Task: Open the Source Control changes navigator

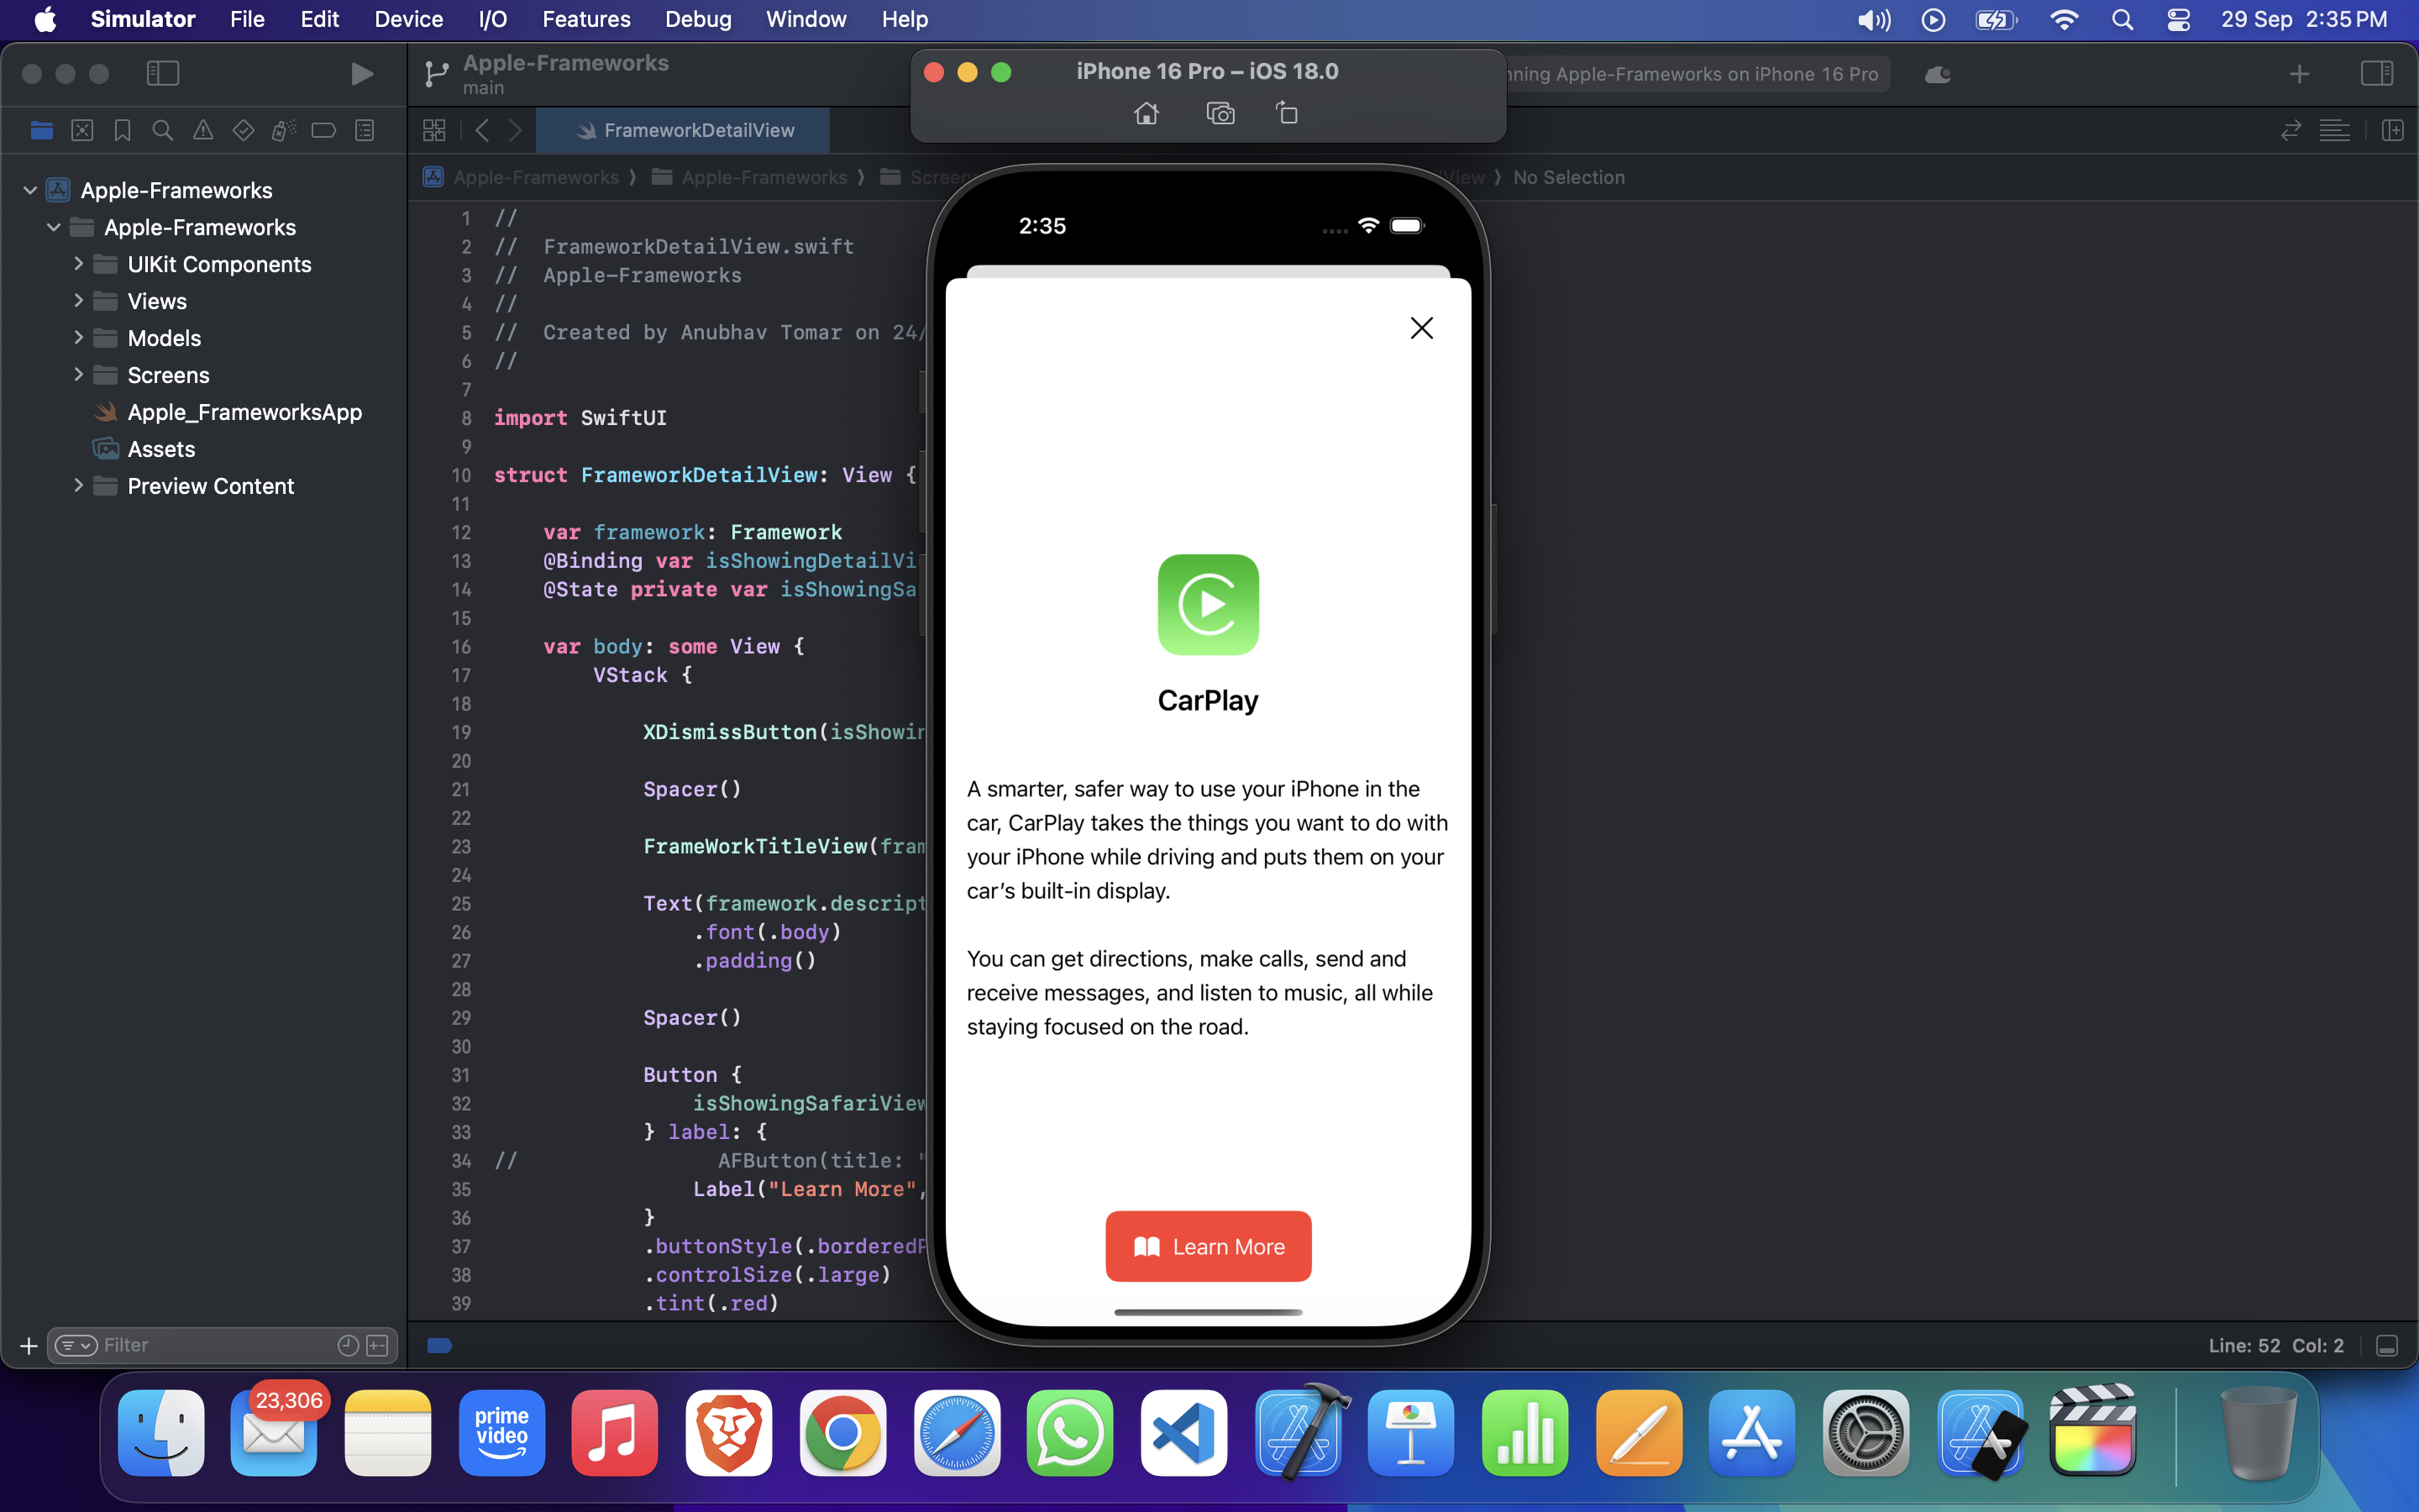Action: [81, 130]
